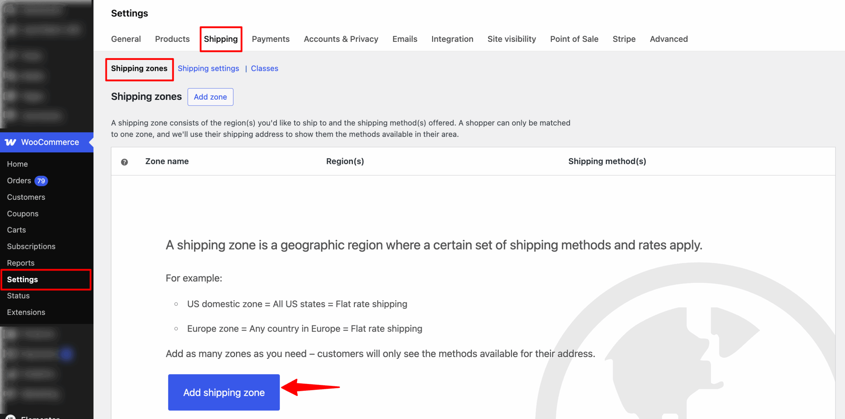Open the Classes link

tap(264, 68)
